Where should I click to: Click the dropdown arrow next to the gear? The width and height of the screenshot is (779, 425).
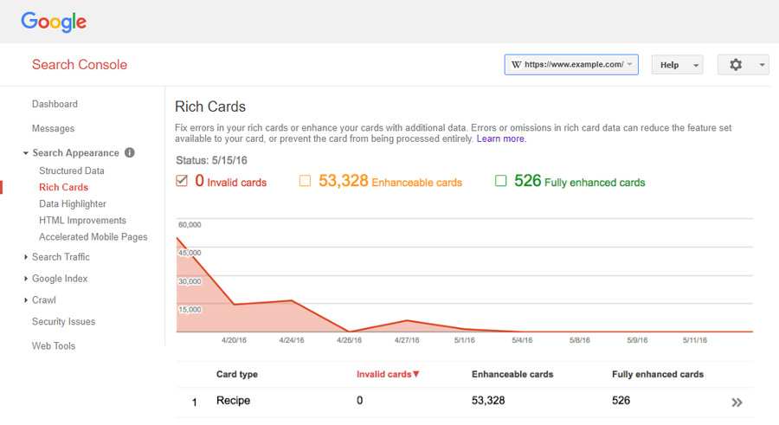762,65
